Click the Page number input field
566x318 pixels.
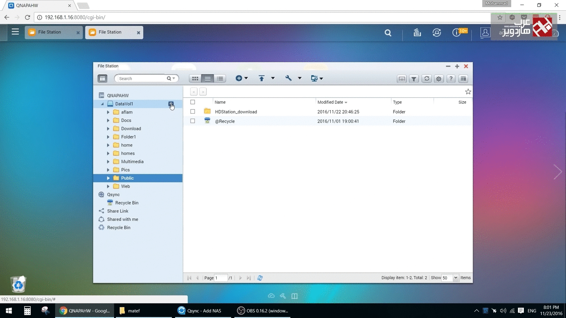[221, 278]
